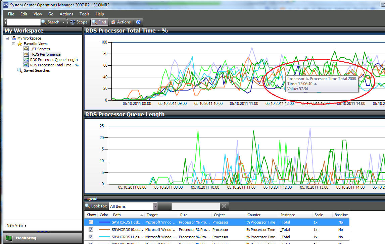The width and height of the screenshot is (385, 244).
Task: Click the Find toolbar magnifier icon
Action: click(95, 22)
